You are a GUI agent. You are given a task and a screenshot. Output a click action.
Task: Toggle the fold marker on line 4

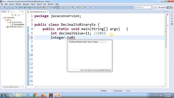[x=33, y=29]
